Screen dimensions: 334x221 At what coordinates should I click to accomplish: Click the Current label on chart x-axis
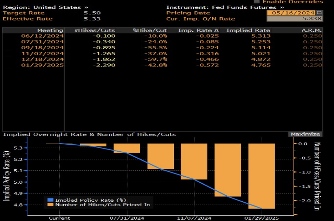(59, 218)
